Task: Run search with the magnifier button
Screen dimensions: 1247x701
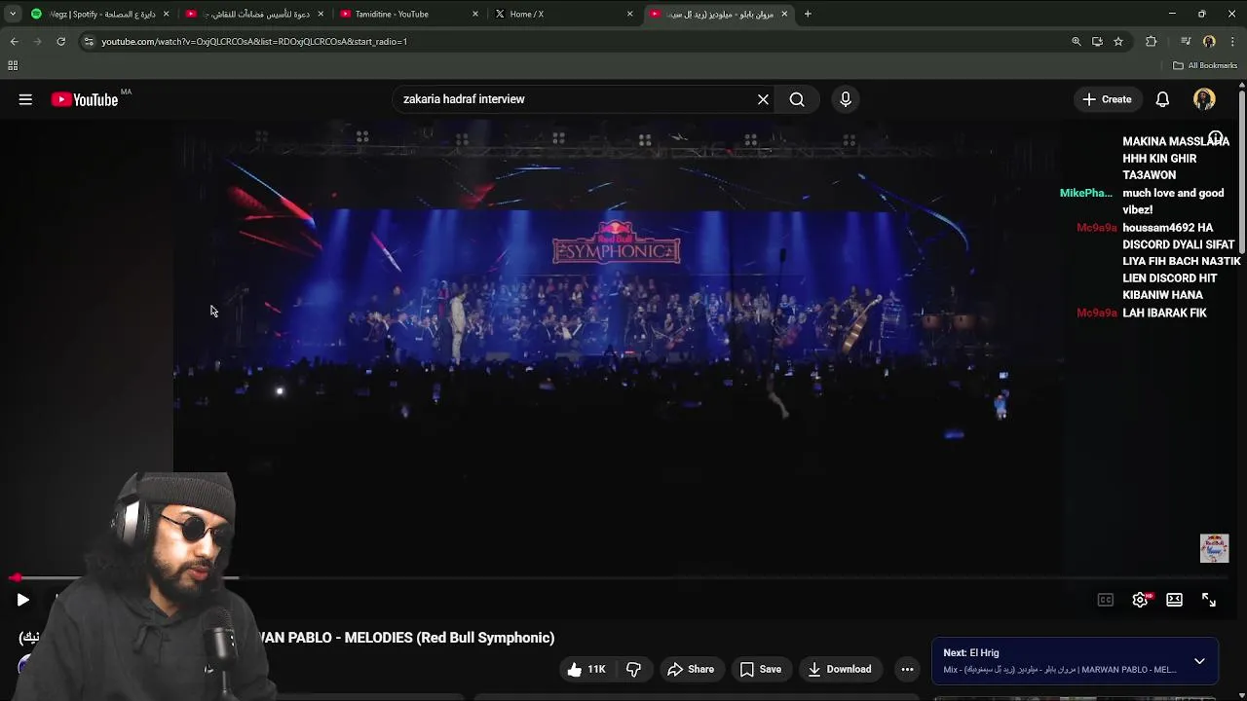Action: (x=797, y=99)
